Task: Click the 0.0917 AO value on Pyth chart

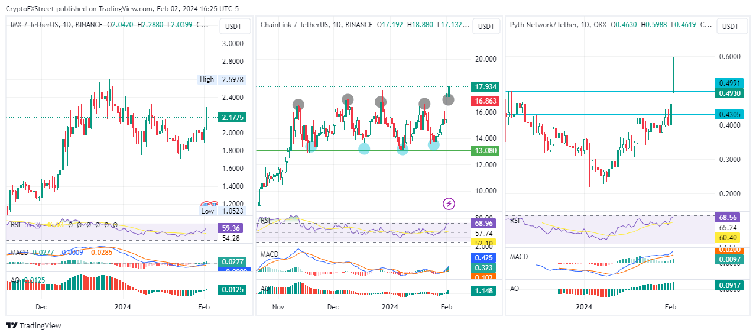Action: tap(729, 286)
